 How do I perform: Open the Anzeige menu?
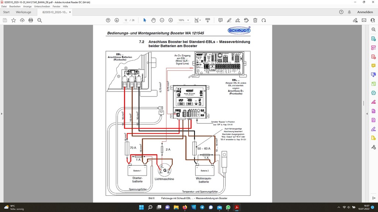tap(27, 7)
